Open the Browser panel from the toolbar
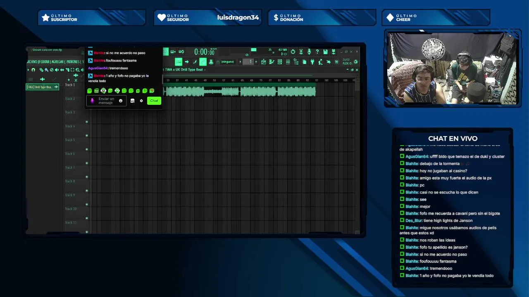 pos(296,61)
